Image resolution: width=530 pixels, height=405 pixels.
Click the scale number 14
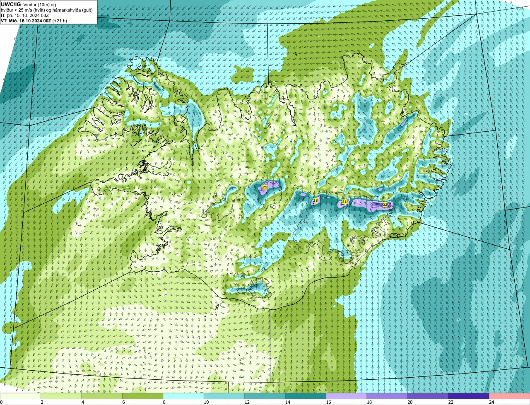(x=287, y=402)
